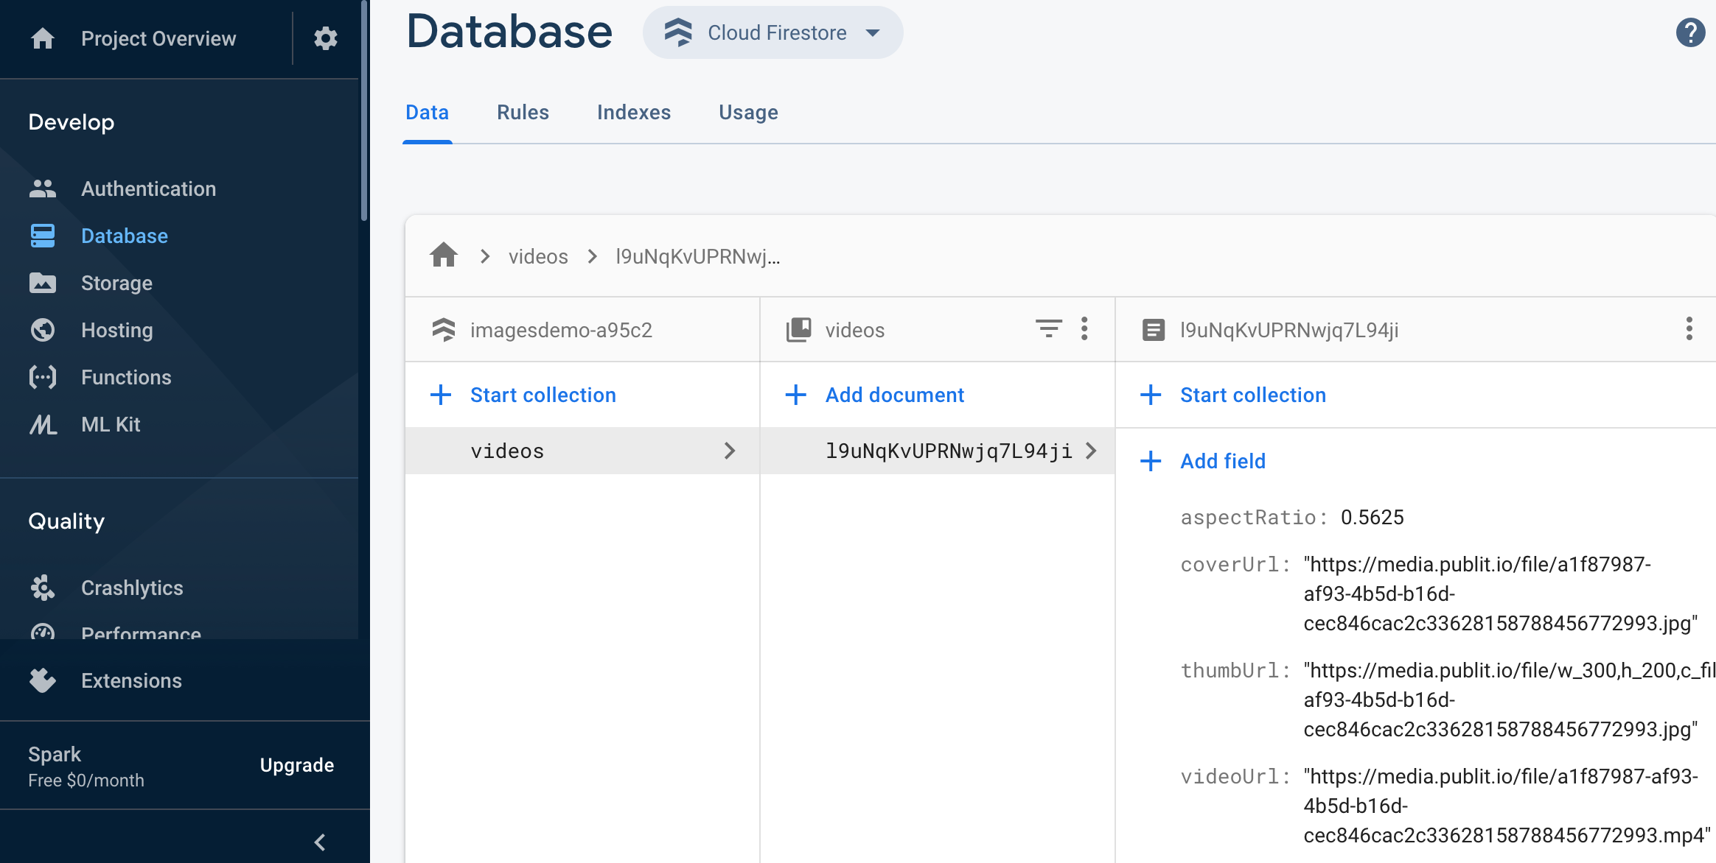Click videos breadcrumb link
This screenshot has height=863, width=1716.
click(x=538, y=256)
